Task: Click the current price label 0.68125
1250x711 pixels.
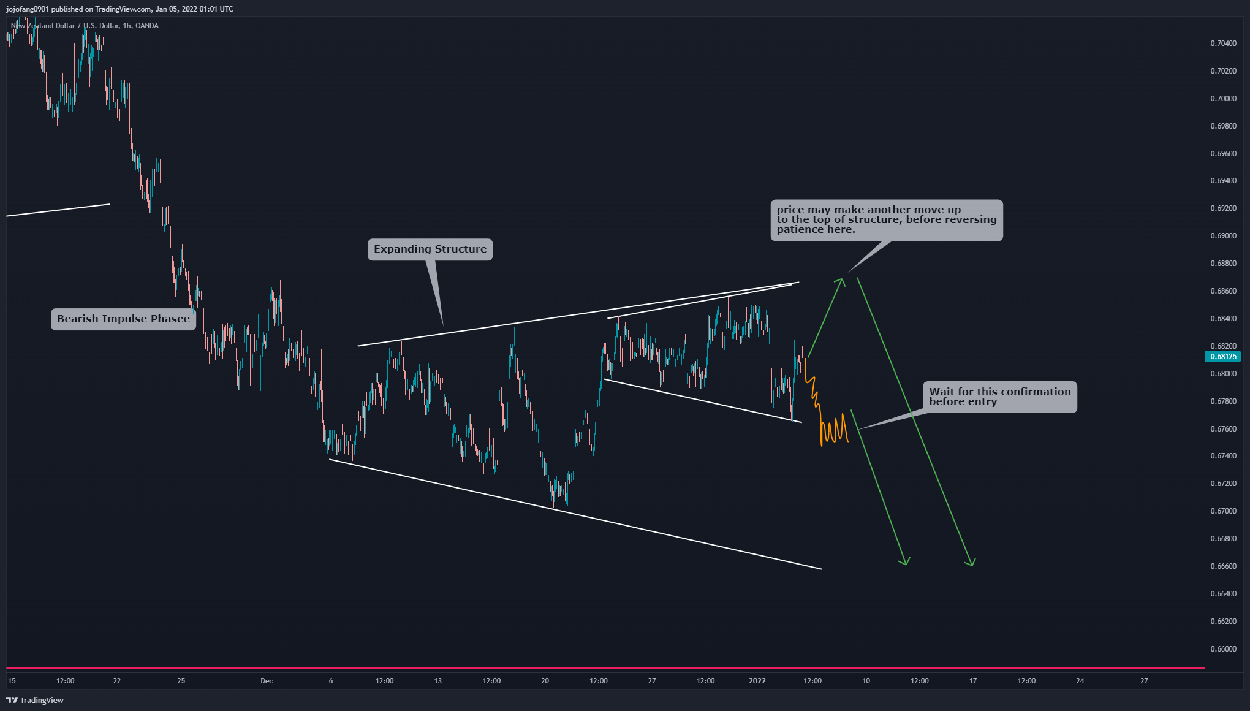Action: click(1223, 357)
